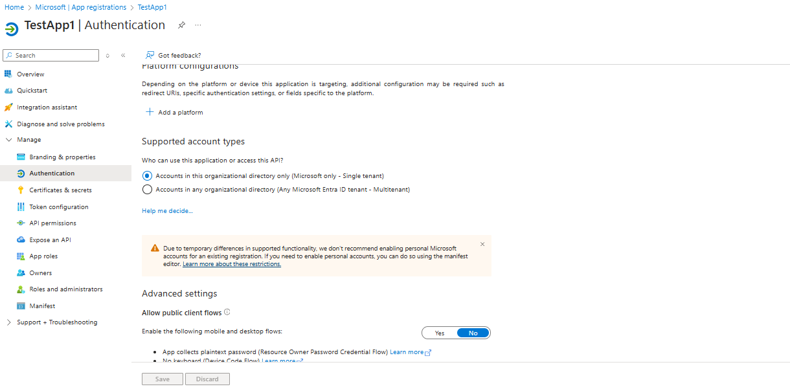
Task: Go to Token configuration in sidebar
Action: click(x=58, y=207)
